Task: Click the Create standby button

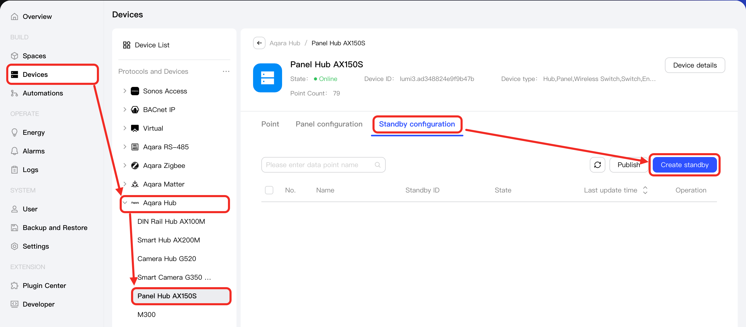Action: [684, 165]
